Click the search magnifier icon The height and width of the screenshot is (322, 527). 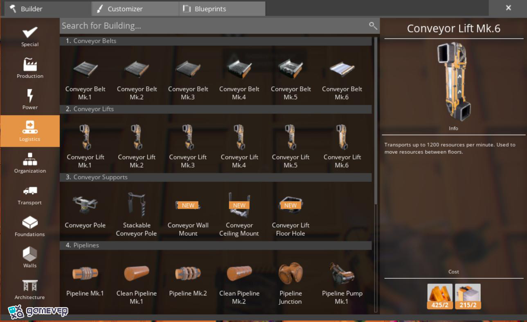pos(373,26)
